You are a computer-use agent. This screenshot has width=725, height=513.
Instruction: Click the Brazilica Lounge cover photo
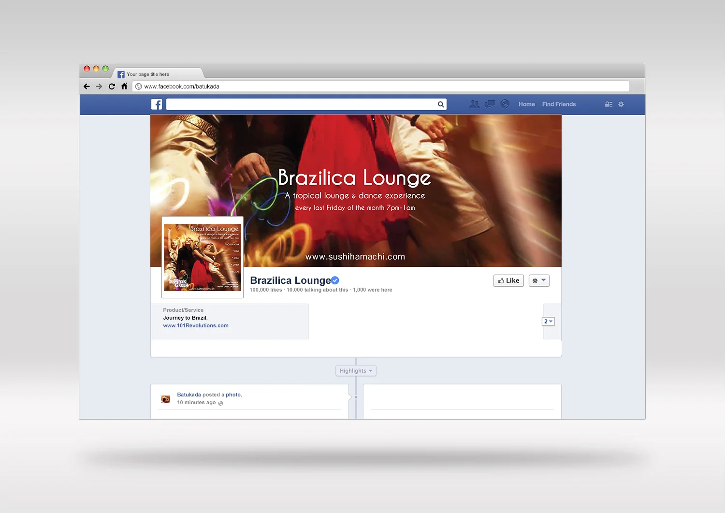356,191
